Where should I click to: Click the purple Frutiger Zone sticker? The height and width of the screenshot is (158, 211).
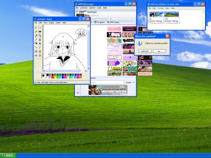130,58
